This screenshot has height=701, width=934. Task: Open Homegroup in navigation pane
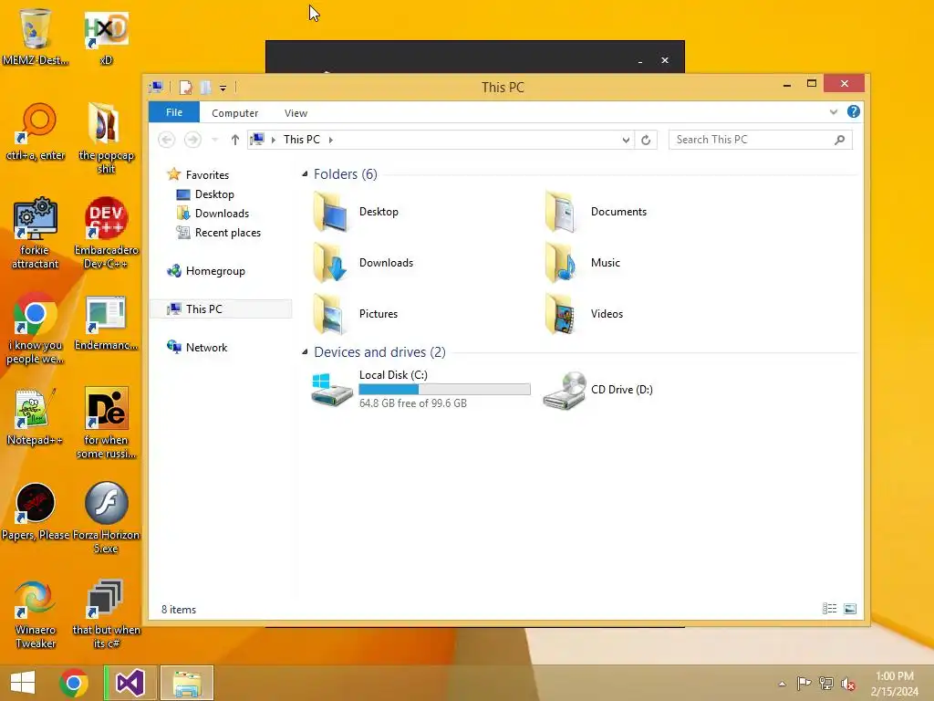click(x=206, y=271)
